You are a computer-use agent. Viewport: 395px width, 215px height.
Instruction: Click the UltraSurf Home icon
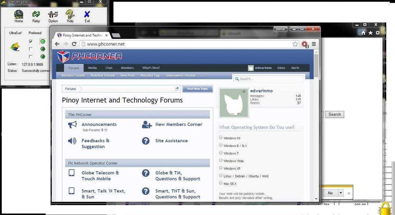click(19, 14)
